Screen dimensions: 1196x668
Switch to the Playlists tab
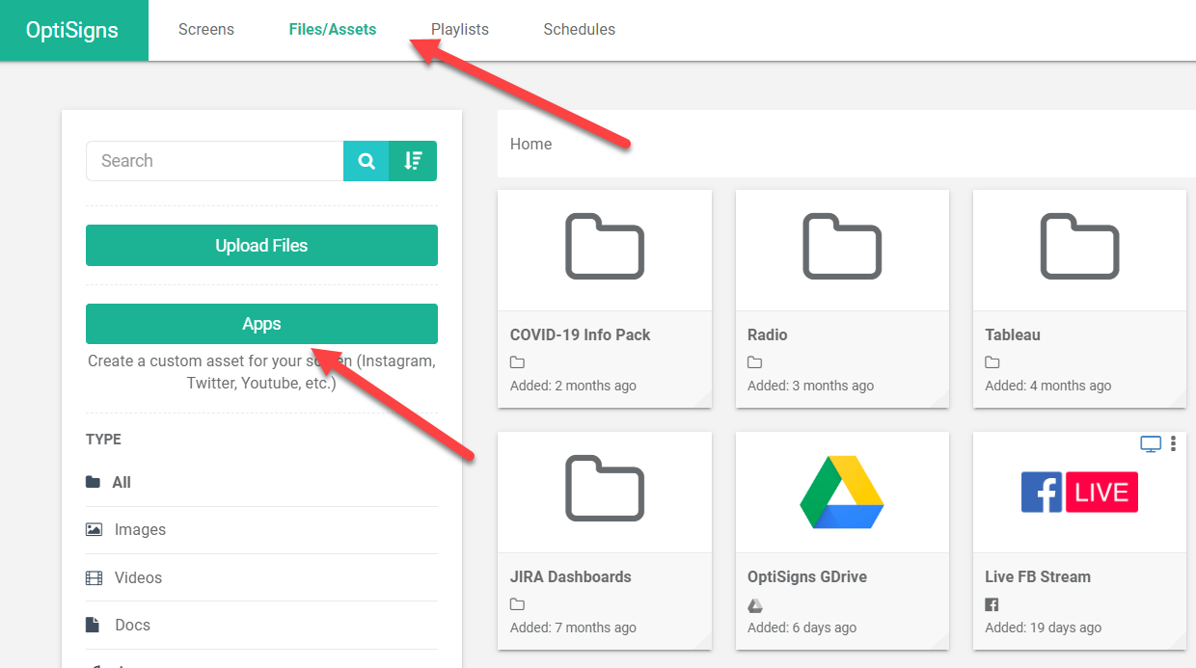pyautogui.click(x=460, y=30)
